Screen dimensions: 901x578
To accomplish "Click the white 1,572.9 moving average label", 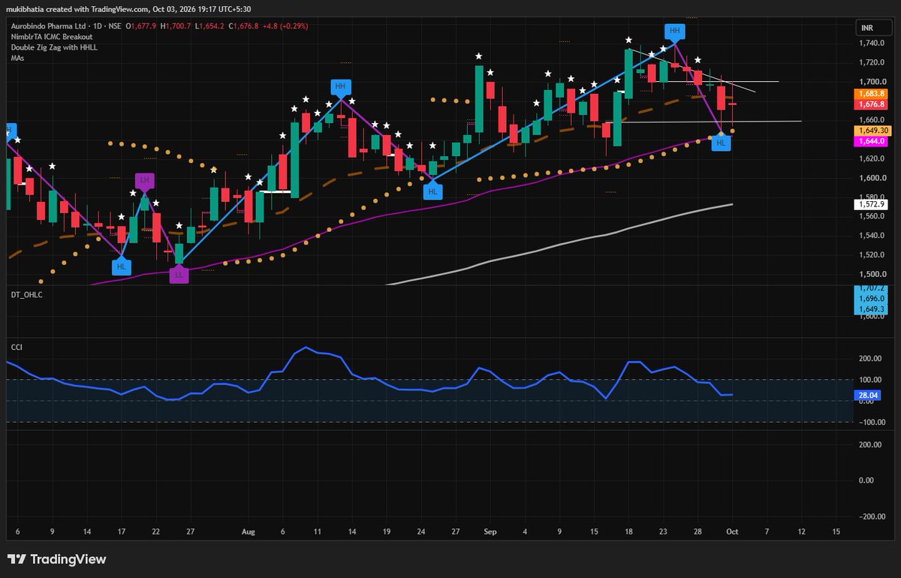I will (x=870, y=204).
